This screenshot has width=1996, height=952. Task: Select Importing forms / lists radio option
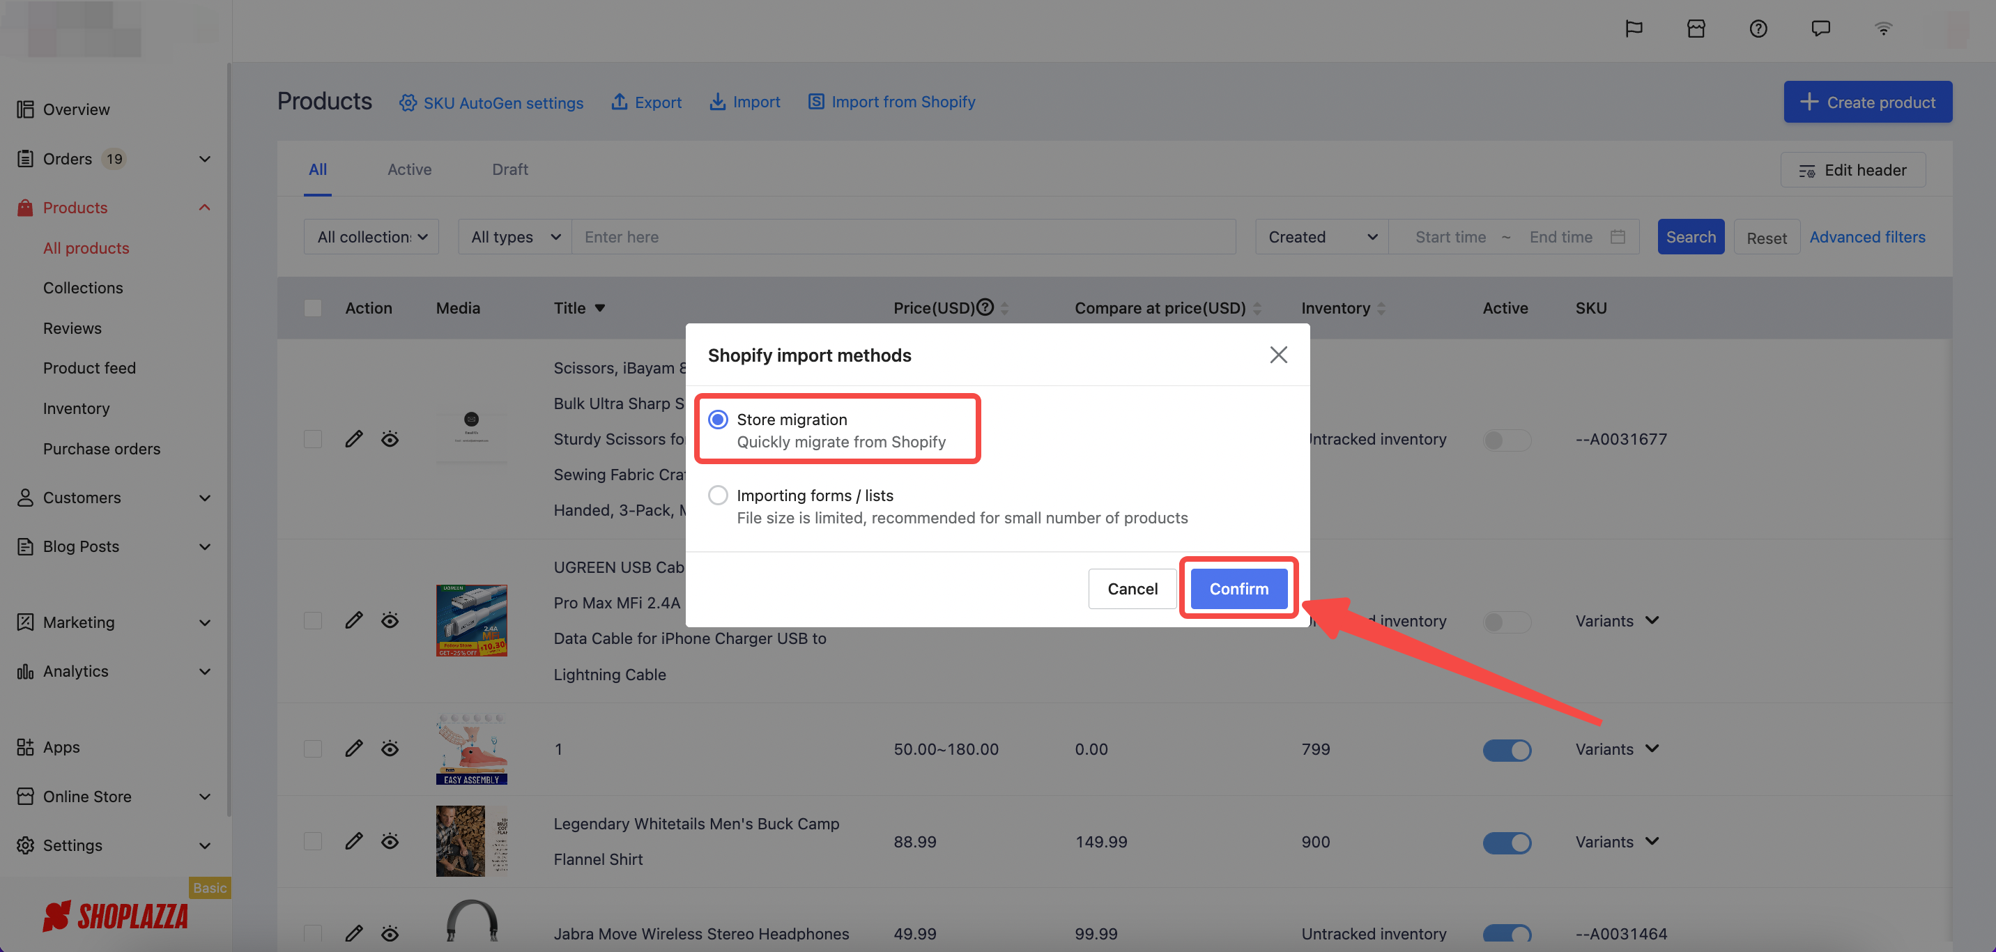(x=719, y=496)
